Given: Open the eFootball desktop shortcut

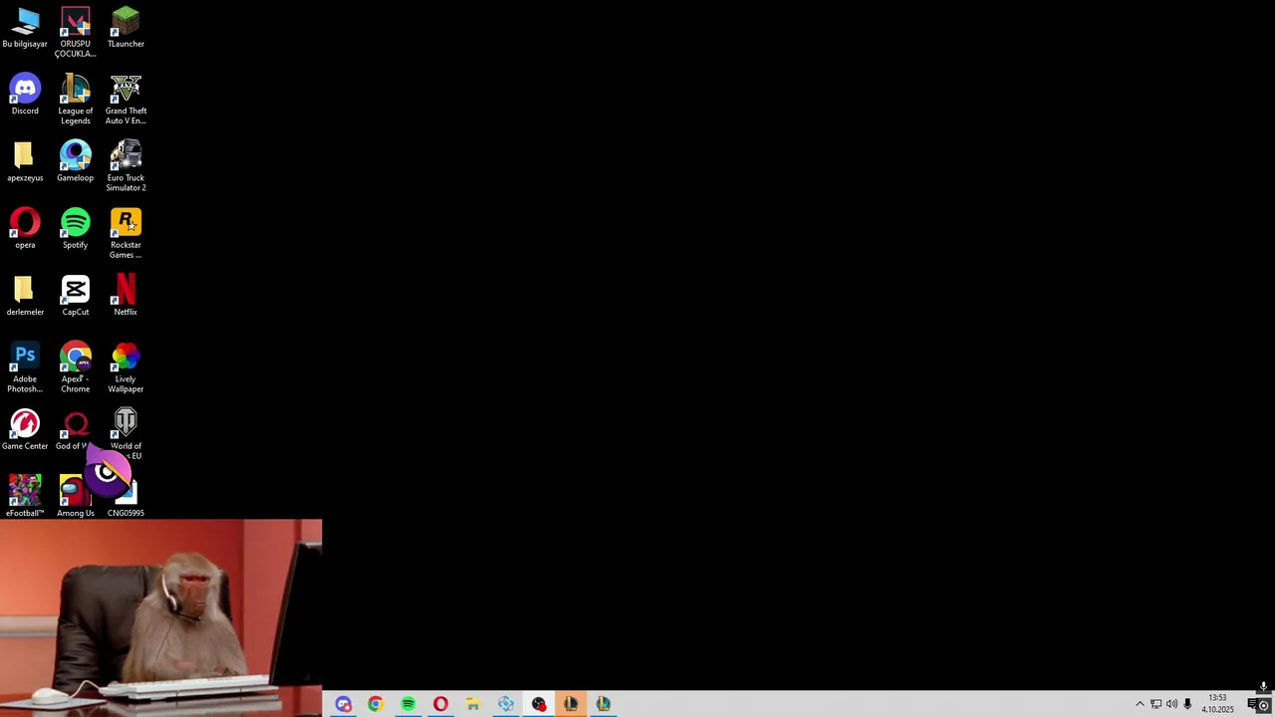Looking at the screenshot, I should tap(25, 496).
